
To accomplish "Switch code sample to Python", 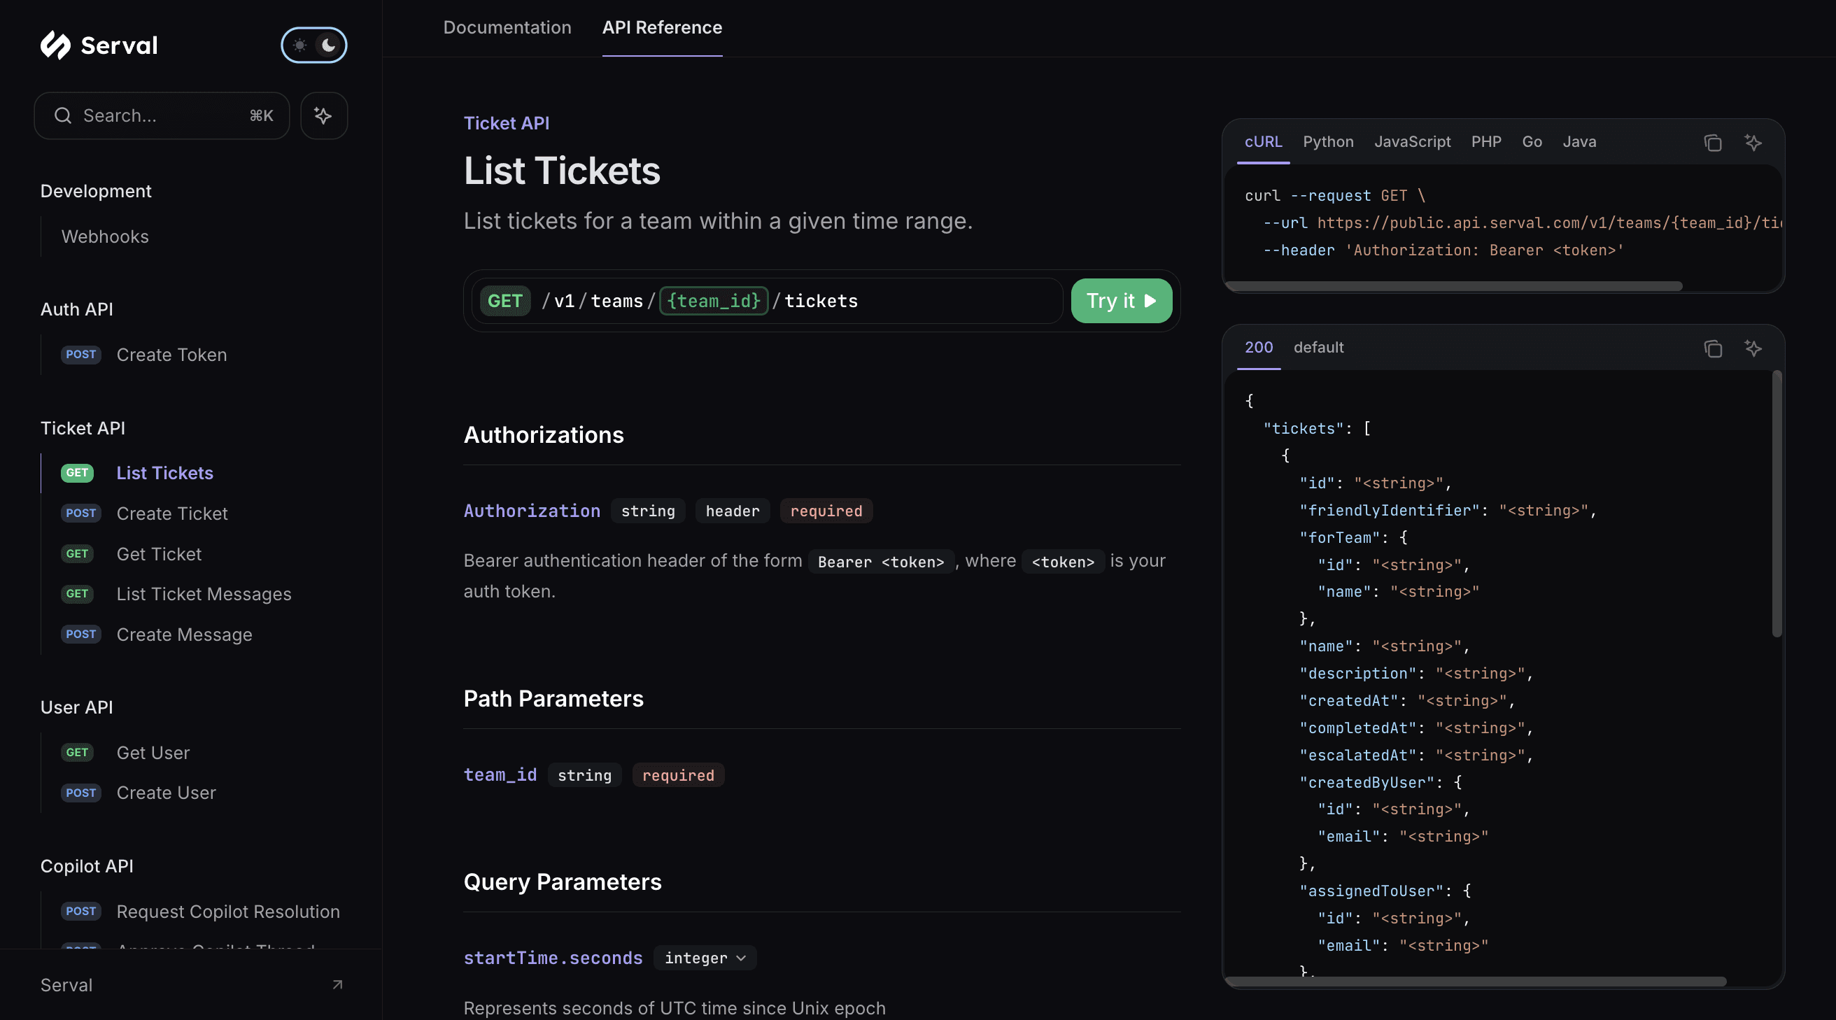I will pos(1328,142).
